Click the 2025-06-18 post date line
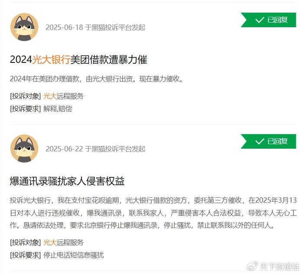 click(96, 27)
